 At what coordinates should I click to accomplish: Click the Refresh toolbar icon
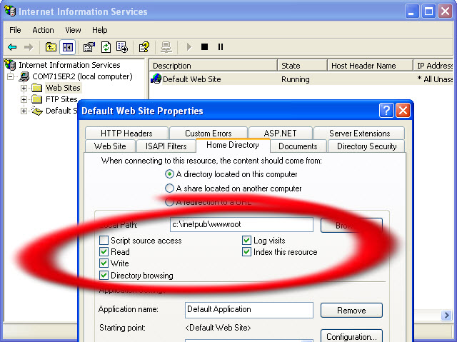click(106, 47)
